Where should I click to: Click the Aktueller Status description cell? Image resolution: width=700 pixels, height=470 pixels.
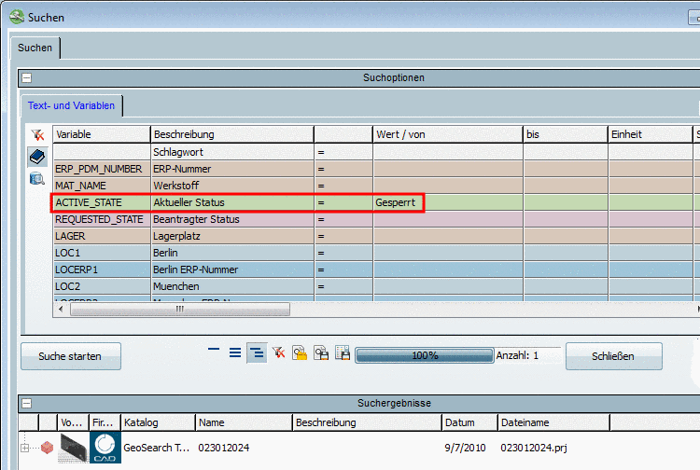[x=232, y=202]
